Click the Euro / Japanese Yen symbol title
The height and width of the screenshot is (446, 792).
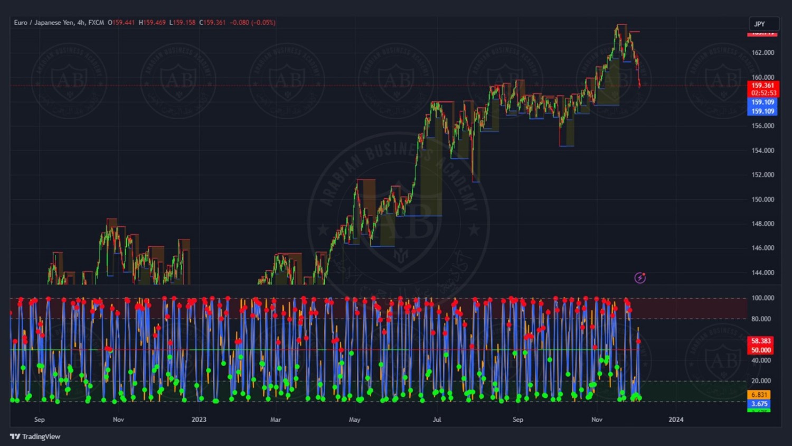(59, 23)
